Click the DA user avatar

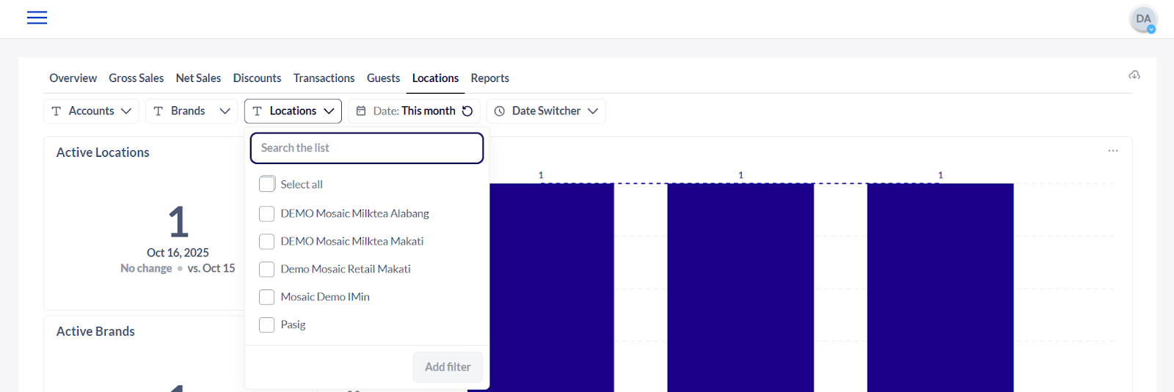1142,19
